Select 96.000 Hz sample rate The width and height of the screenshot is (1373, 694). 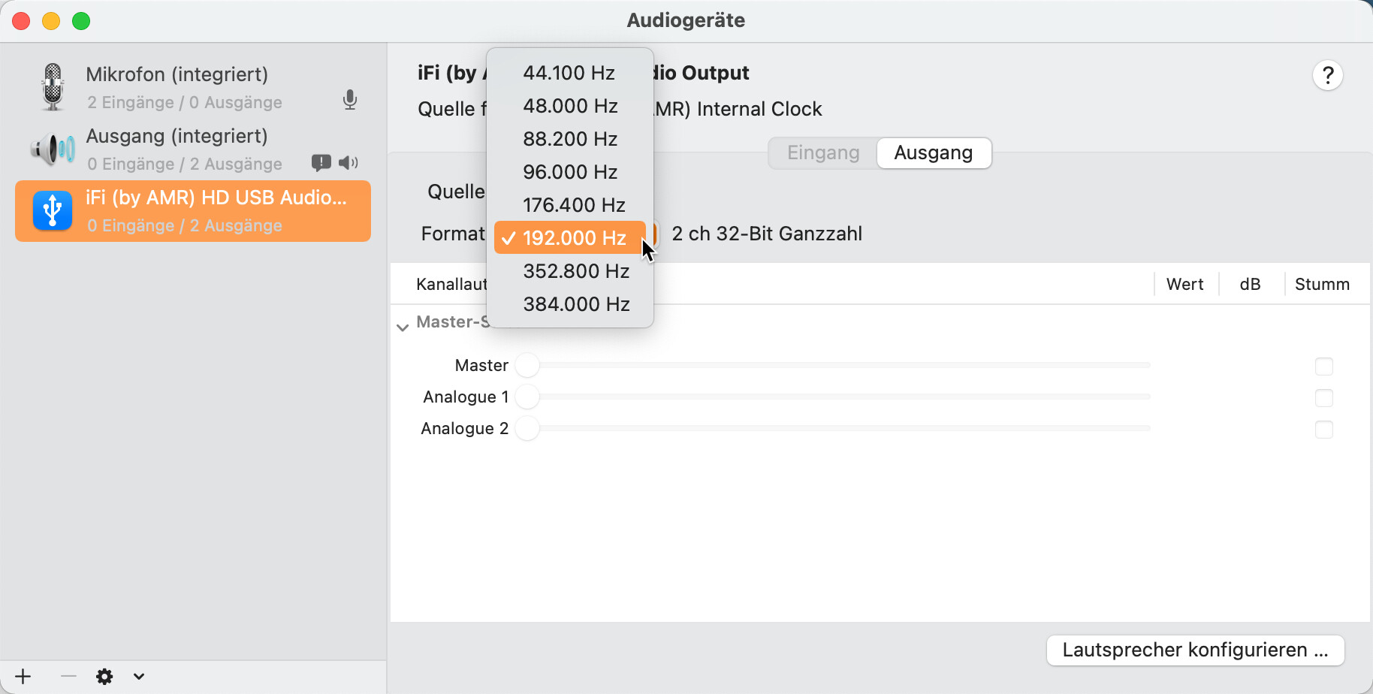pyautogui.click(x=570, y=172)
